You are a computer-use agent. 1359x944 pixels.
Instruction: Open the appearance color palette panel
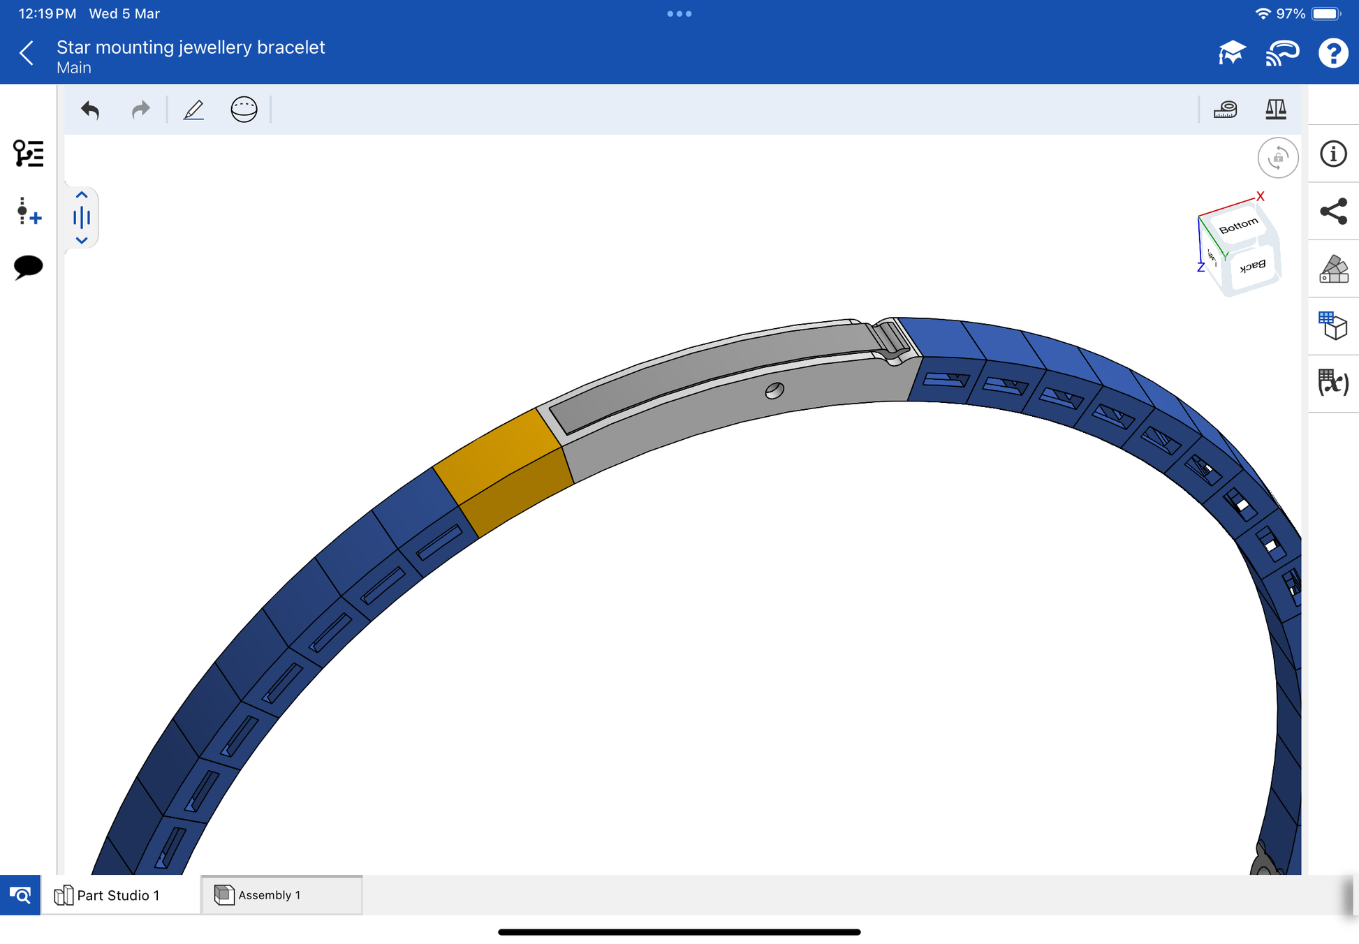[1332, 269]
